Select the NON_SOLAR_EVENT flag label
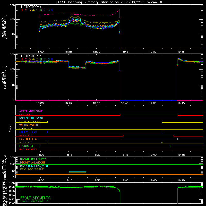Image resolution: width=206 pixels, height=206 pixels. tap(31, 118)
